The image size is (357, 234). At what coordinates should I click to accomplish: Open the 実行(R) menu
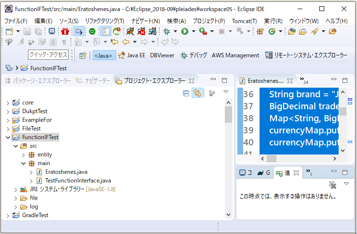(273, 21)
